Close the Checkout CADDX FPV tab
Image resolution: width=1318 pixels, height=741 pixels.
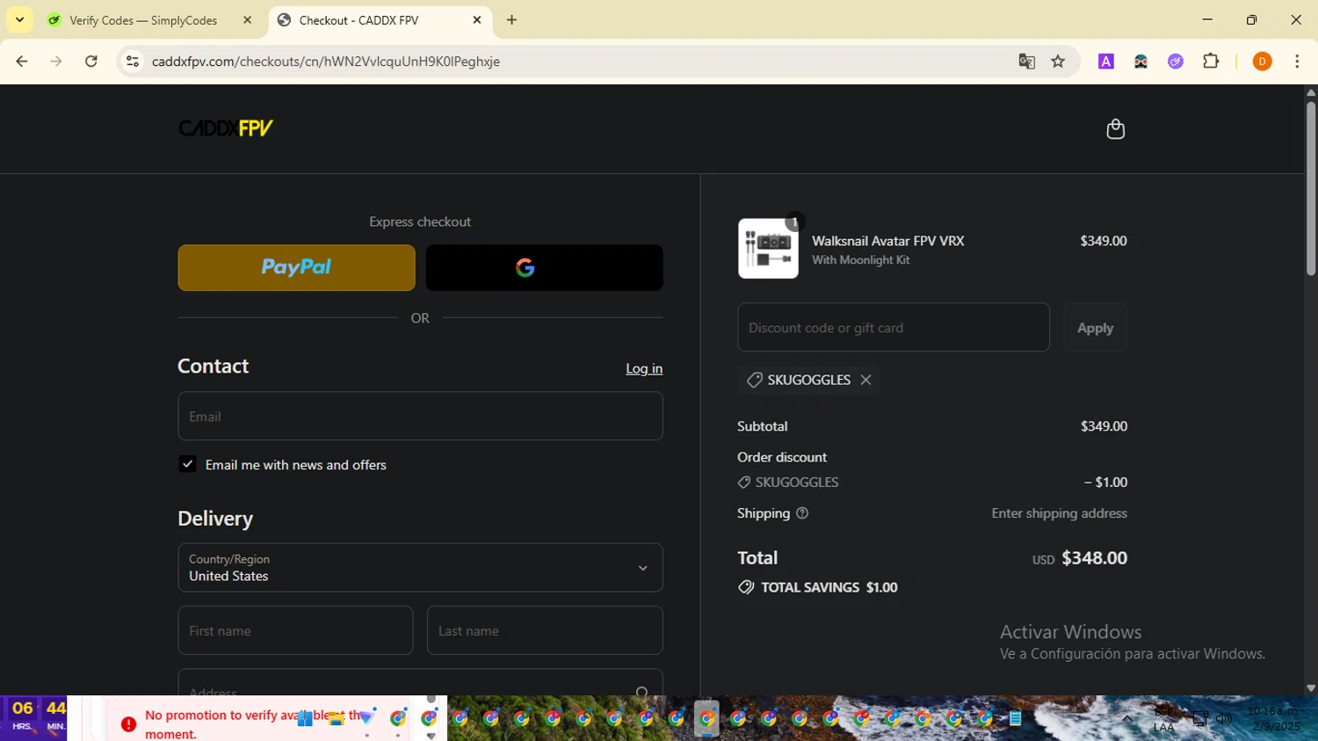click(477, 19)
